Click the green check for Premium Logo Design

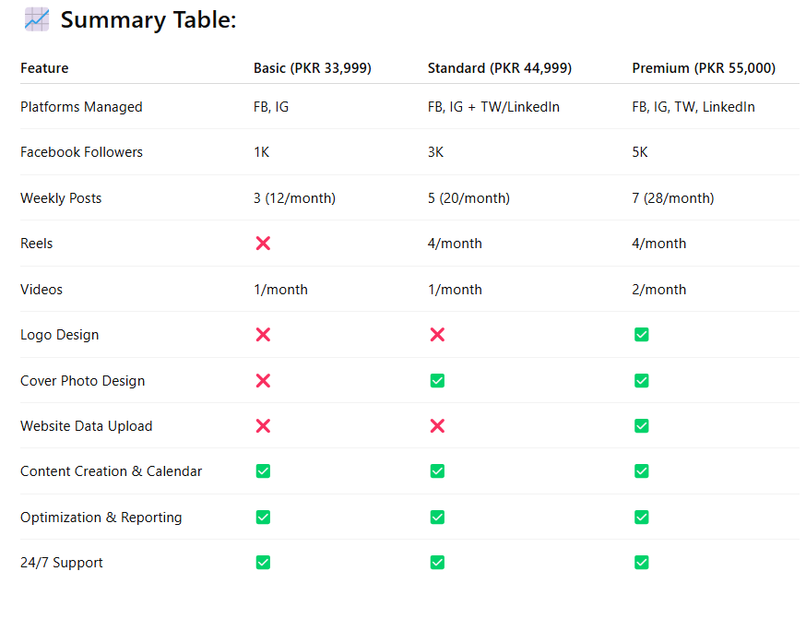[x=642, y=335]
